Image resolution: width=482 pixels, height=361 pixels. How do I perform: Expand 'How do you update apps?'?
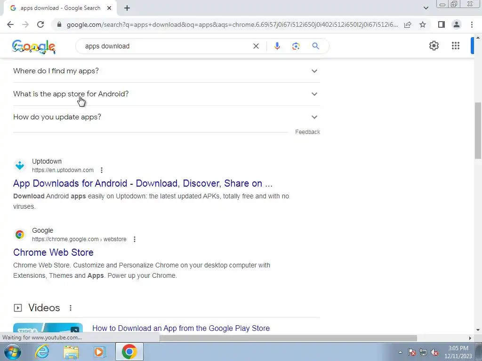tap(167, 117)
